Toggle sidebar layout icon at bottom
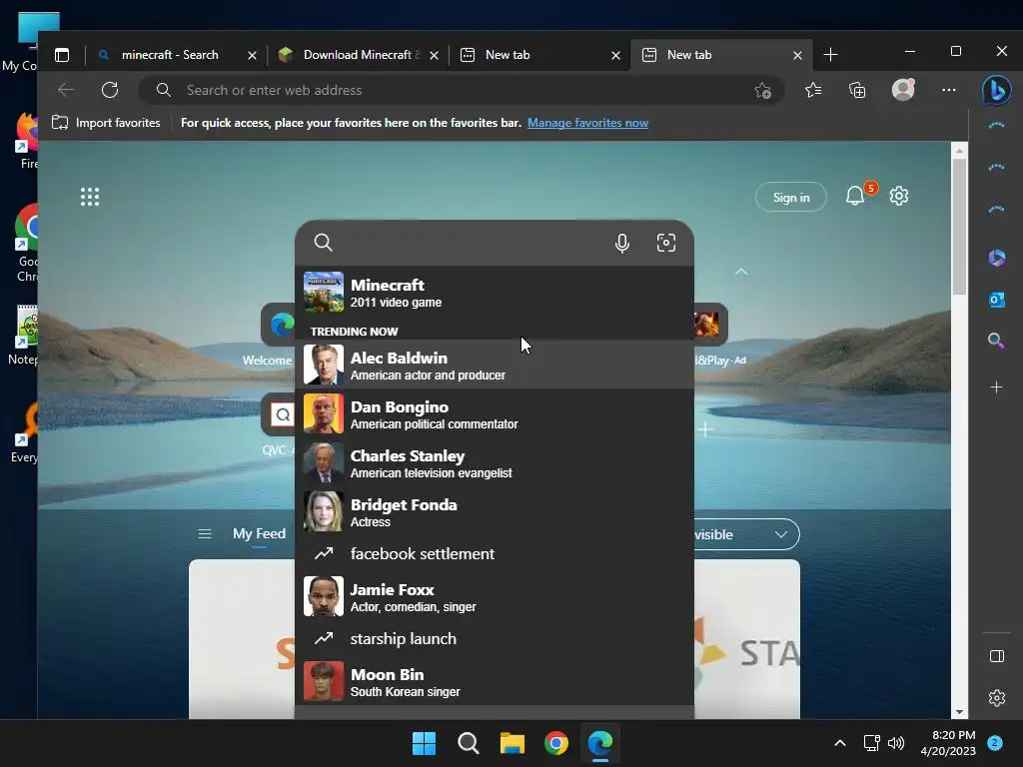 coord(996,655)
